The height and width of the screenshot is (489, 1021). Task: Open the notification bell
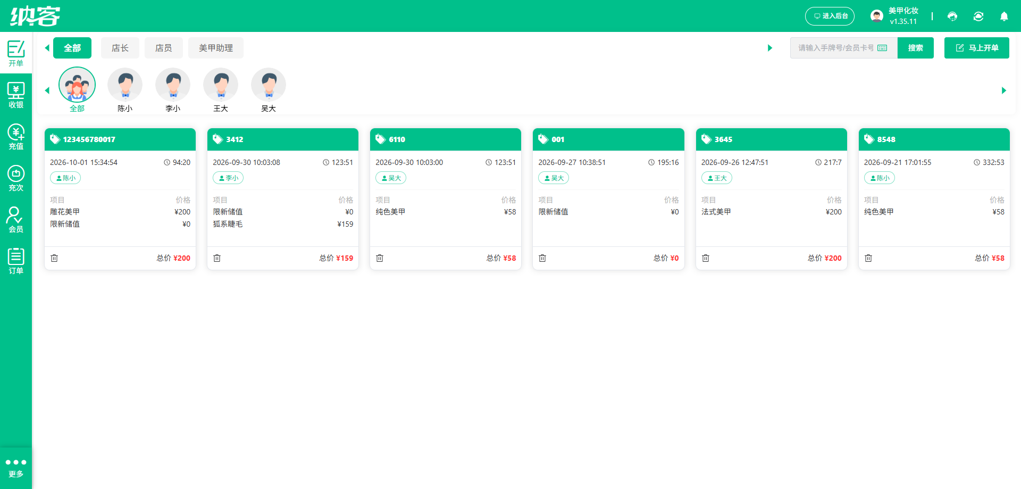(x=1004, y=16)
